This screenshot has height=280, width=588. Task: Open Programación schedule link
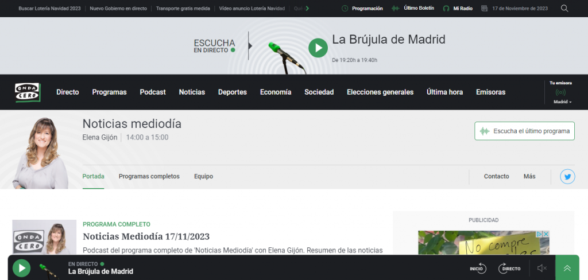pos(362,9)
